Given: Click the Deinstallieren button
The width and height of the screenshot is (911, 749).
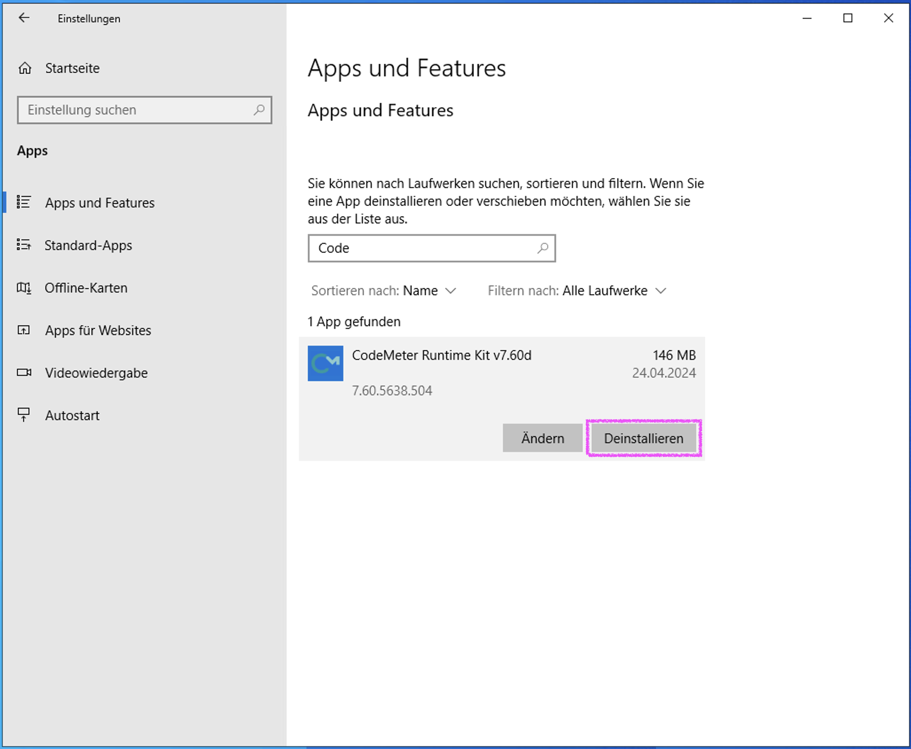Looking at the screenshot, I should (644, 438).
